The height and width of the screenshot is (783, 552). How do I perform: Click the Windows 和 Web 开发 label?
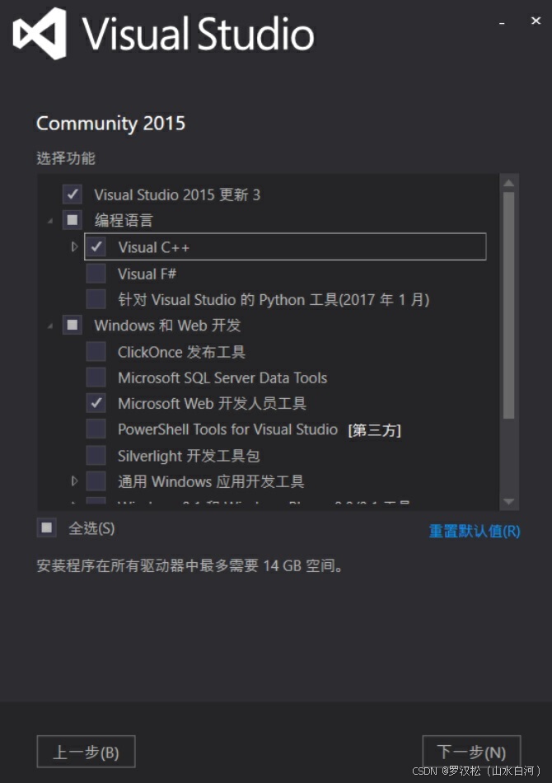[168, 326]
